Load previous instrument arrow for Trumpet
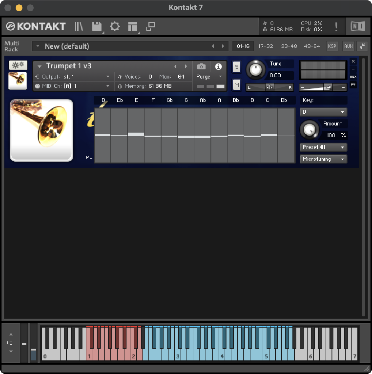Image resolution: width=372 pixels, height=374 pixels. [x=175, y=66]
